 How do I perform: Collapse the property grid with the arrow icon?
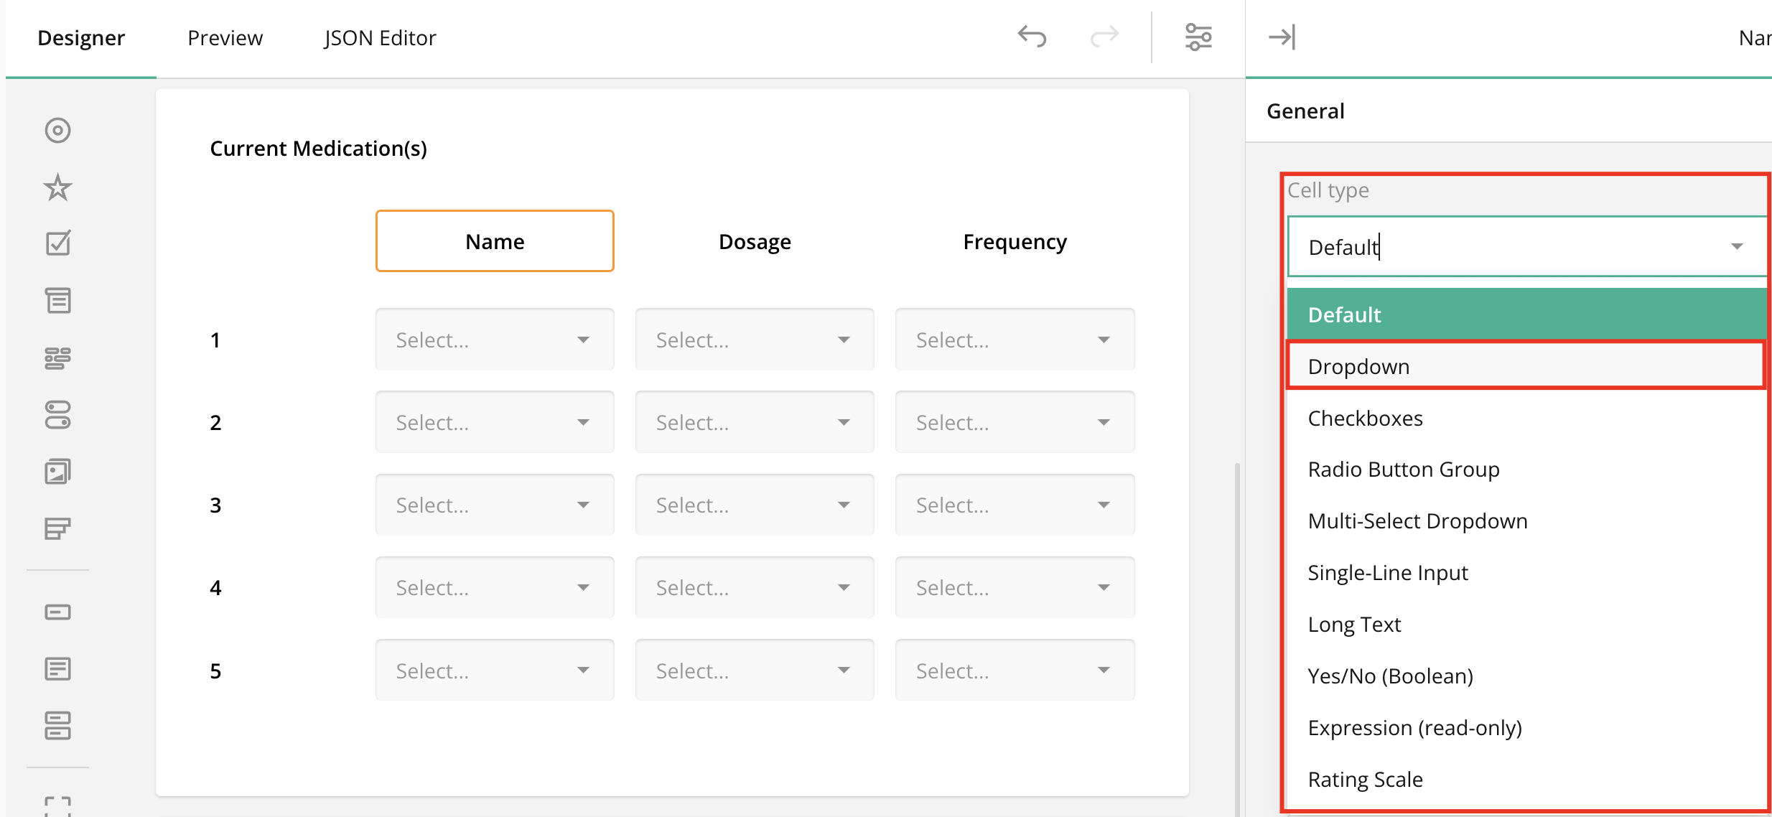tap(1282, 37)
